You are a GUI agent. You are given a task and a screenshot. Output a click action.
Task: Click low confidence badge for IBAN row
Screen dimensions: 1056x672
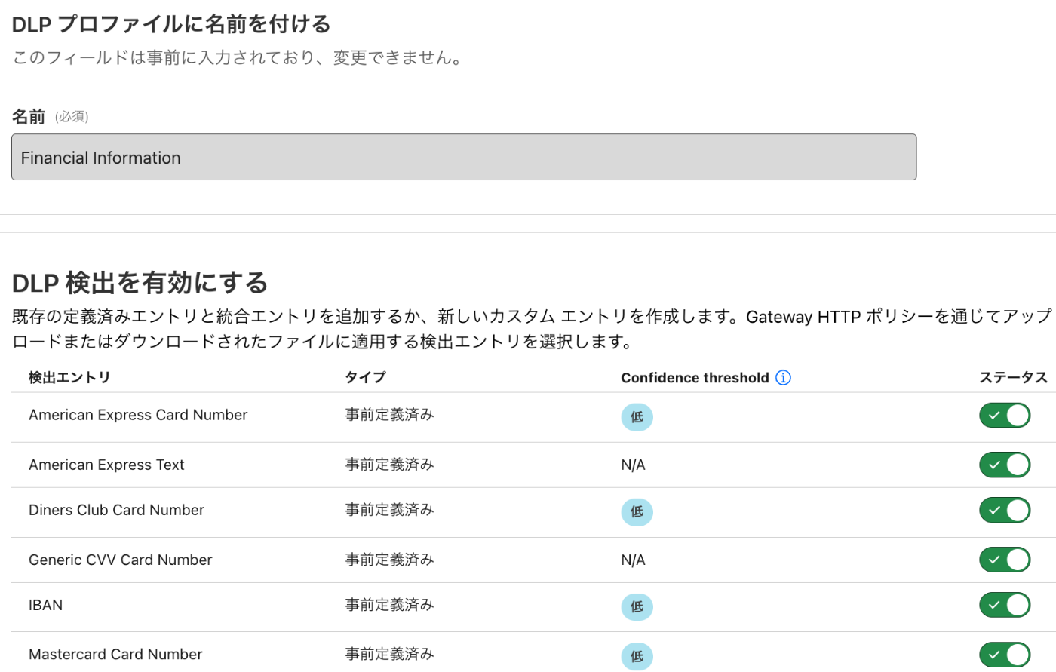pos(637,606)
